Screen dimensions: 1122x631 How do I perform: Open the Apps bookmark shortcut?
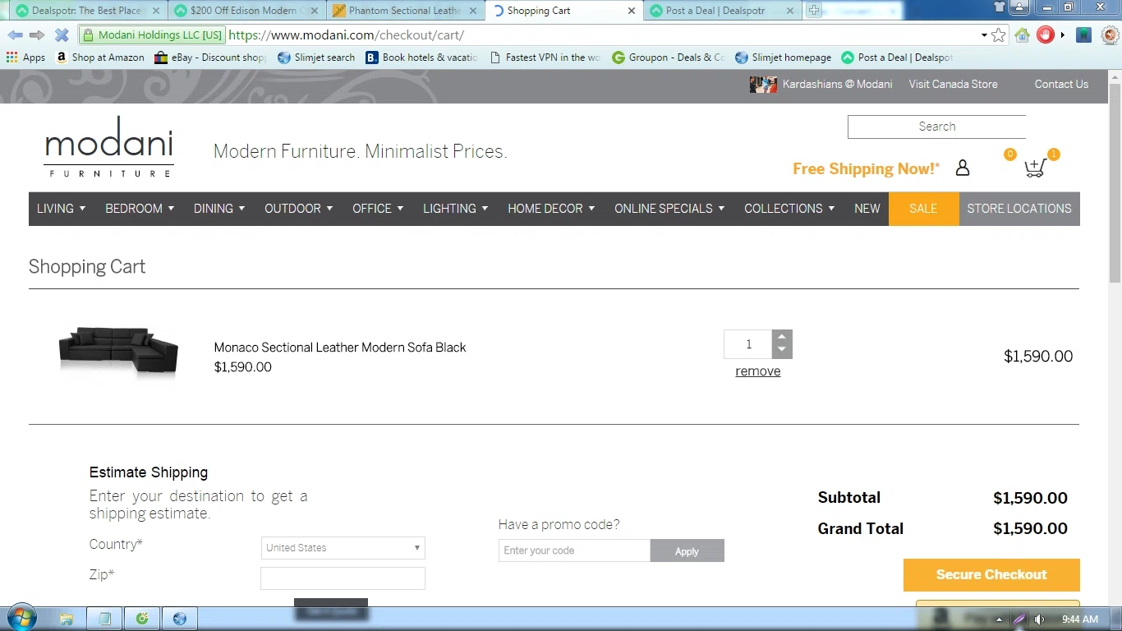25,58
